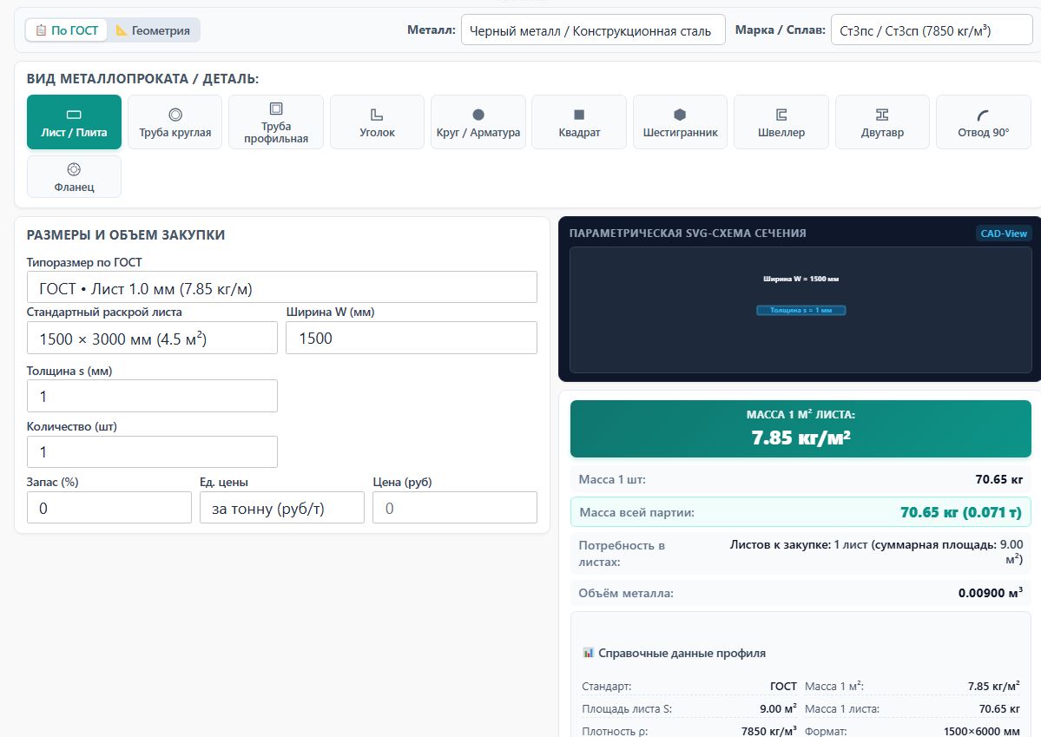The height and width of the screenshot is (737, 1041).
Task: Open the Типоразмер по ГОСТ dropdown
Action: [281, 287]
